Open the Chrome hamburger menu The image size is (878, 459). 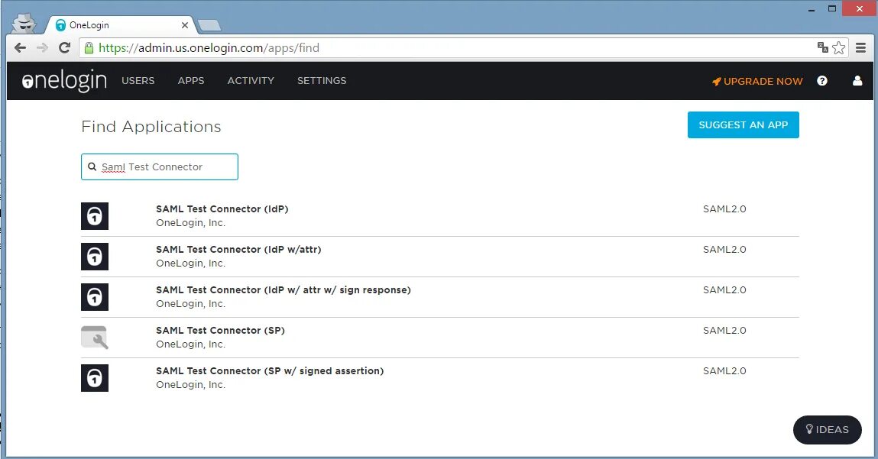[861, 47]
